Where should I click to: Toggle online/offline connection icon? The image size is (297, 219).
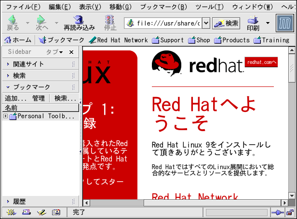[x=277, y=212]
